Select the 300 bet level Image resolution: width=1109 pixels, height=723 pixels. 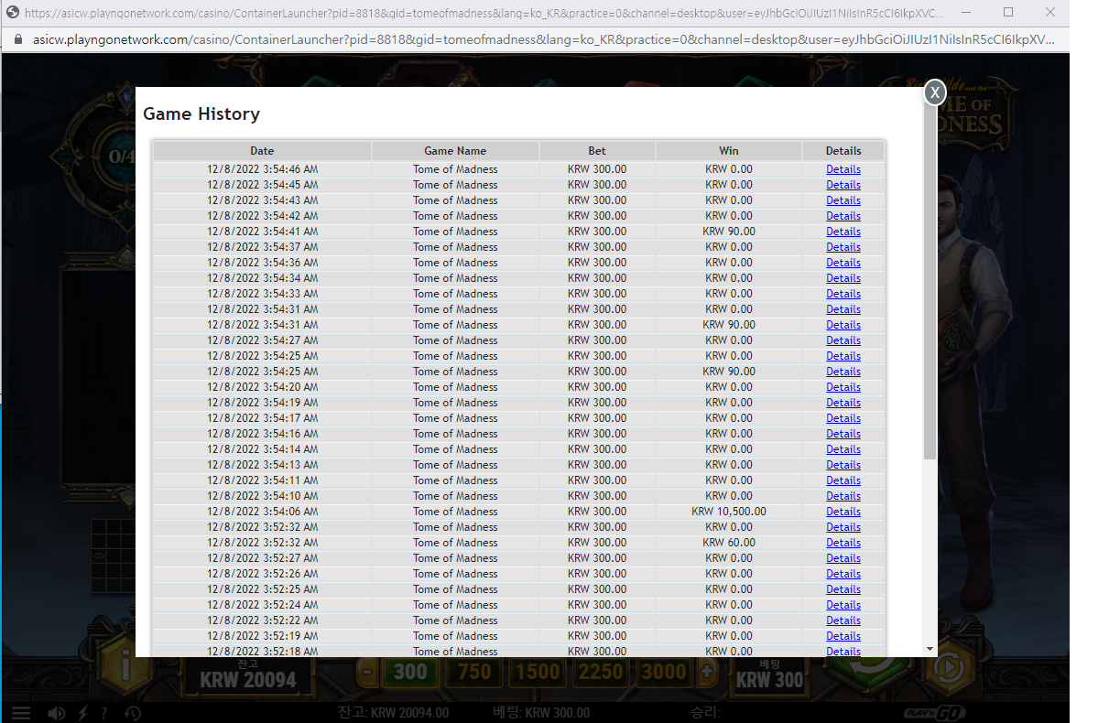pos(410,672)
